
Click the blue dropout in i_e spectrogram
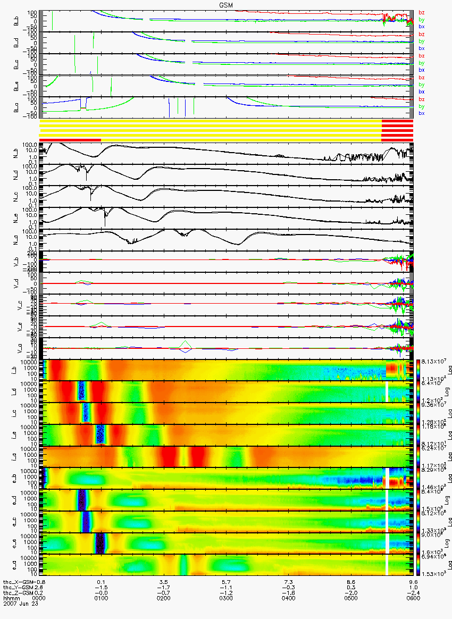(101, 434)
